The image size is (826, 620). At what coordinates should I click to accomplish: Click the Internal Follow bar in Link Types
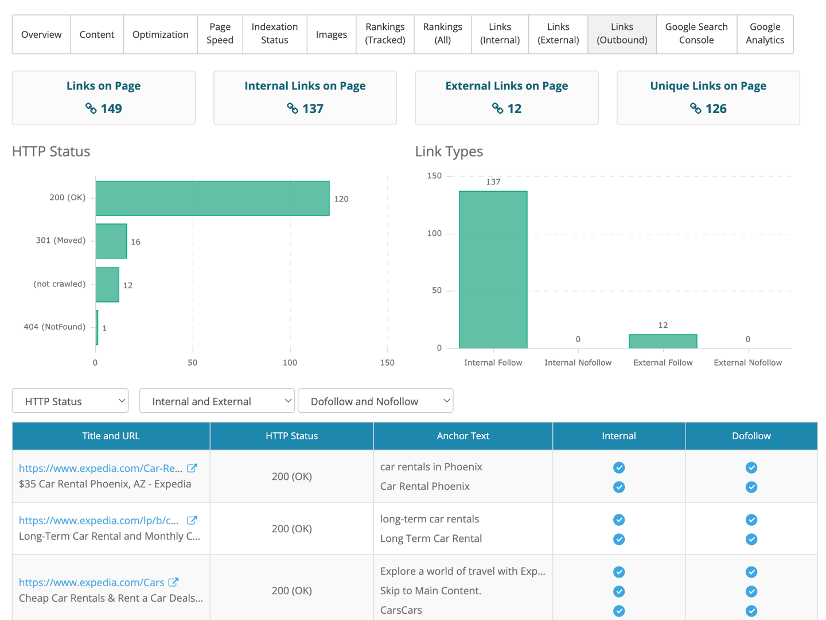tap(493, 269)
